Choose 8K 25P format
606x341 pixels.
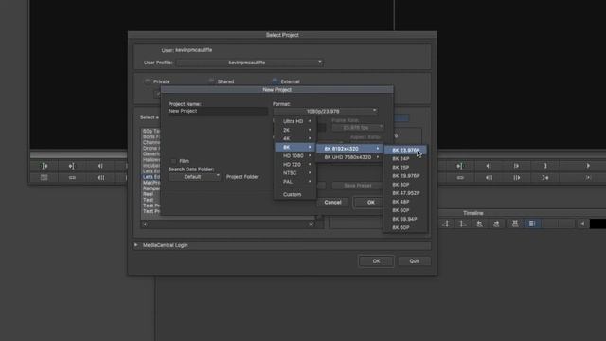[x=405, y=167]
